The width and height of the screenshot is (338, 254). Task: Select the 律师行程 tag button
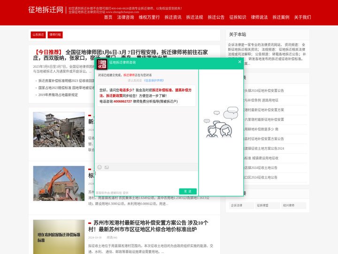55,35
